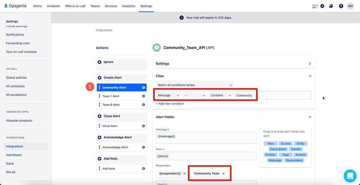360x185 pixels.
Task: Click the reorder handle on Team B Alert
Action: tap(99, 104)
